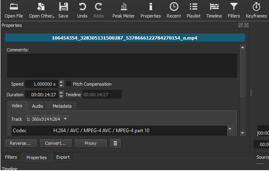Select the Properties bottom tab

pyautogui.click(x=37, y=158)
